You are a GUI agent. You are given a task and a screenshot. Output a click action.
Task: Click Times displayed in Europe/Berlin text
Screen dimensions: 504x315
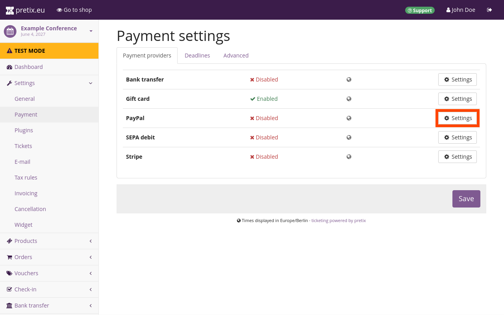point(275,220)
